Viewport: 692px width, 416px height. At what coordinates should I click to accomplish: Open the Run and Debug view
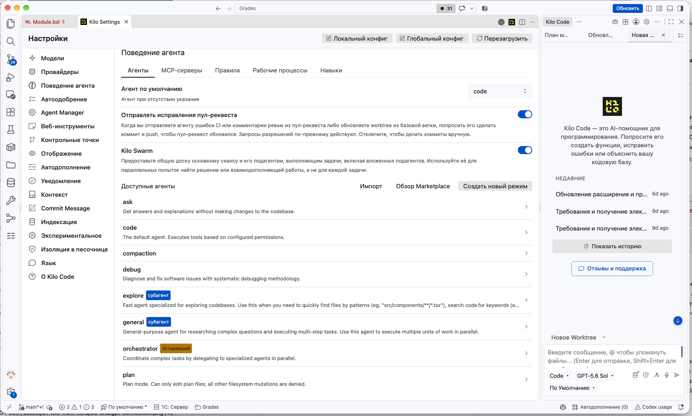(11, 77)
